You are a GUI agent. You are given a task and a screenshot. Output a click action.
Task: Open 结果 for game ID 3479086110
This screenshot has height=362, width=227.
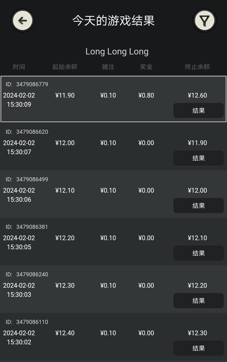point(198,348)
